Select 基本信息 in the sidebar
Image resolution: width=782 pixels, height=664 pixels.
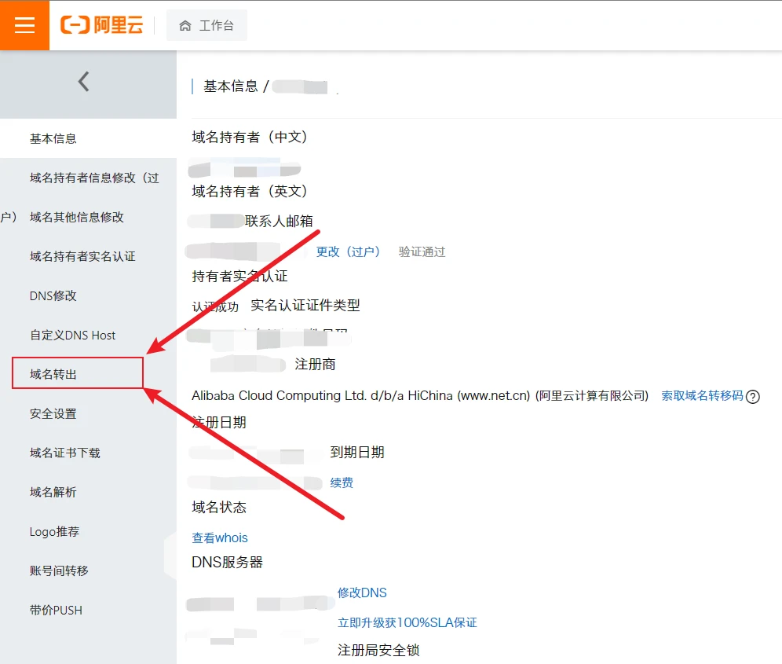53,138
